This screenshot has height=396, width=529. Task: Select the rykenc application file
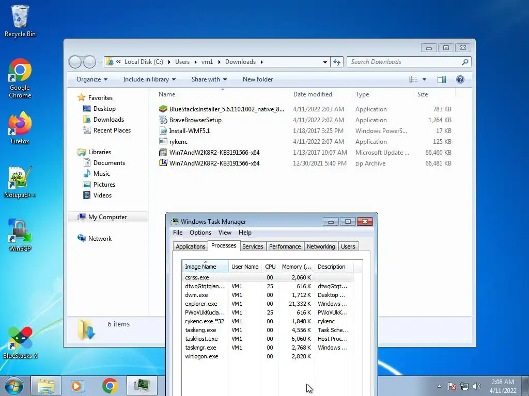click(305, 142)
